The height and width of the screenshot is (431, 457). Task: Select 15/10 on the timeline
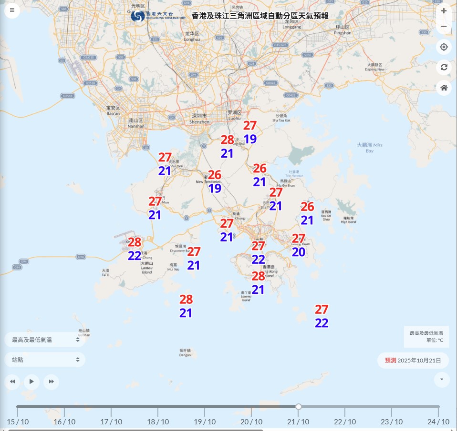point(18,421)
